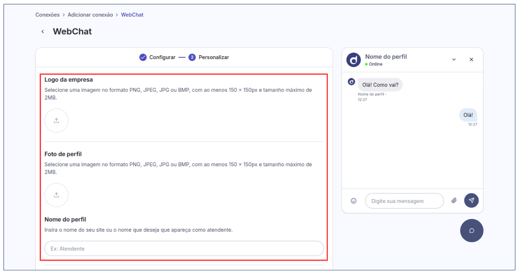This screenshot has height=274, width=519.
Task: Click the paperclip attachment icon
Action: point(454,201)
